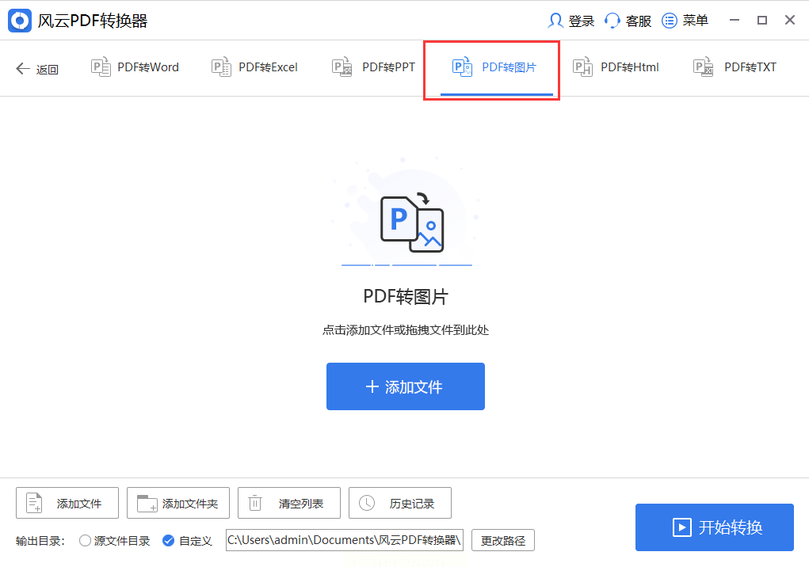Click the 添加文件夹 button
Screen dimensions: 809x567
(x=178, y=503)
